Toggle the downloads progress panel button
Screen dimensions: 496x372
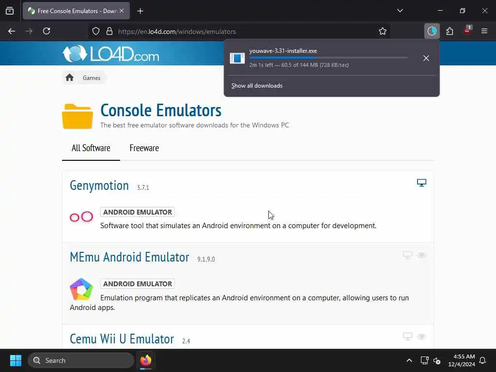[432, 31]
